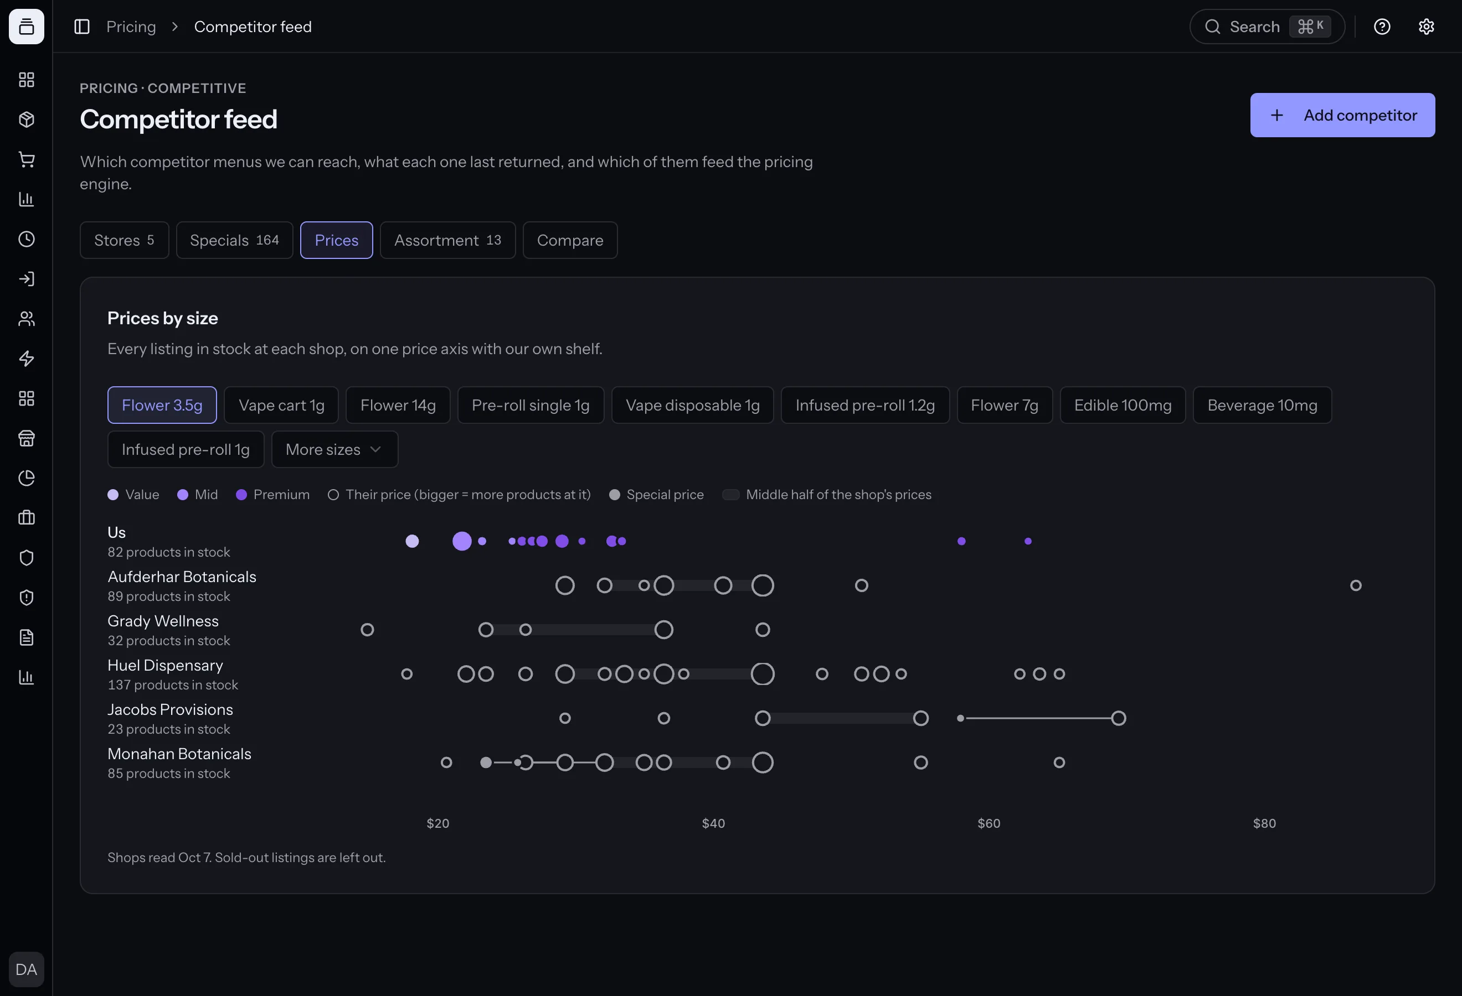Viewport: 1462px width, 996px height.
Task: Switch to the Assortment tab
Action: tap(447, 240)
